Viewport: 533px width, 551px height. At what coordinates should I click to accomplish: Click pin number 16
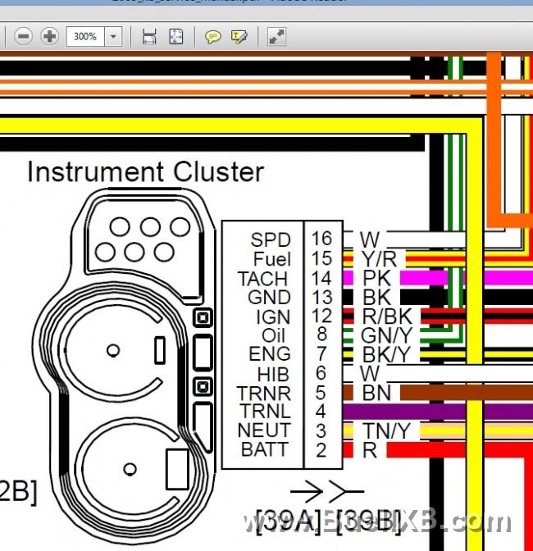(321, 239)
